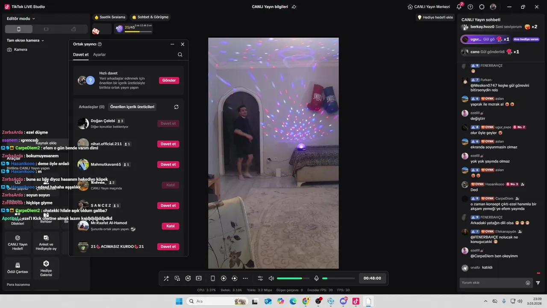
Task: Select the landscape layout mode
Action: click(46, 29)
